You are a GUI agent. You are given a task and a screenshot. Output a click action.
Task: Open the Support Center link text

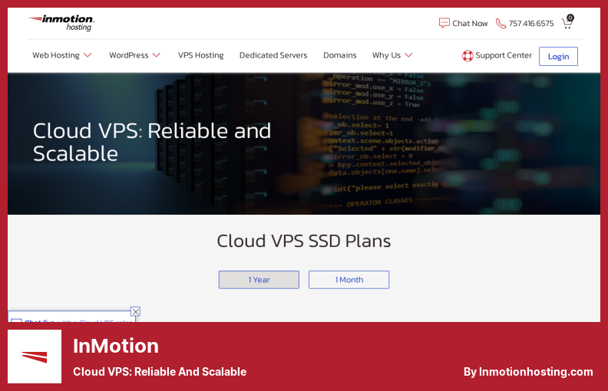coord(504,55)
